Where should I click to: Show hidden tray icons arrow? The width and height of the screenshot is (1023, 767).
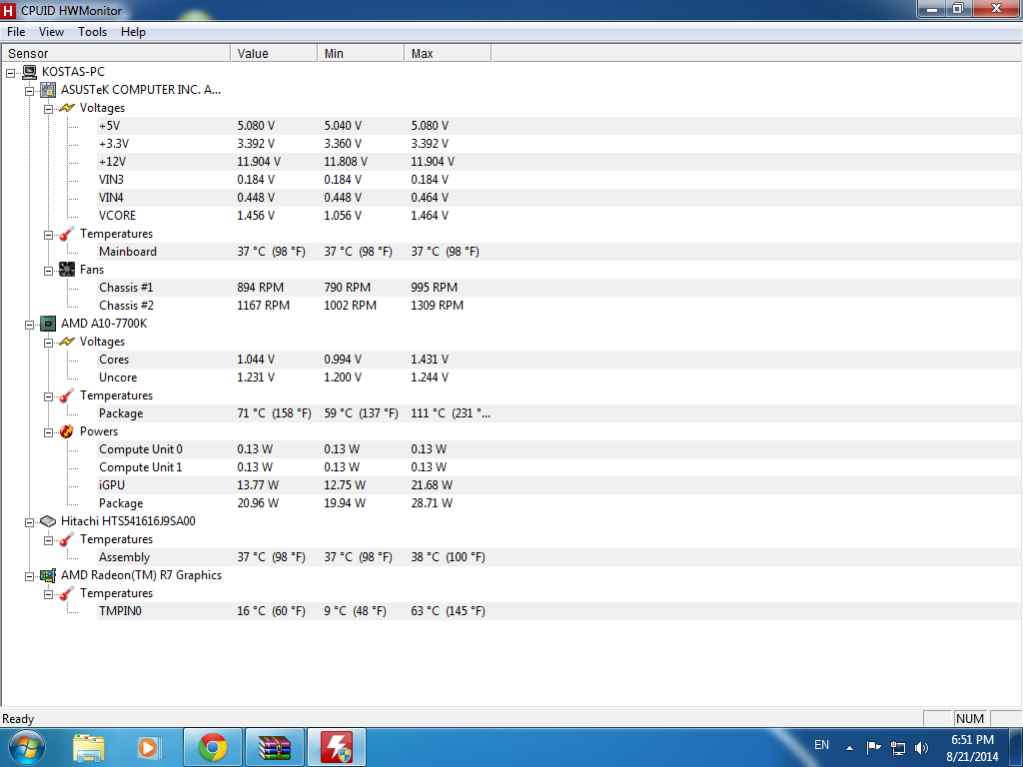point(849,748)
